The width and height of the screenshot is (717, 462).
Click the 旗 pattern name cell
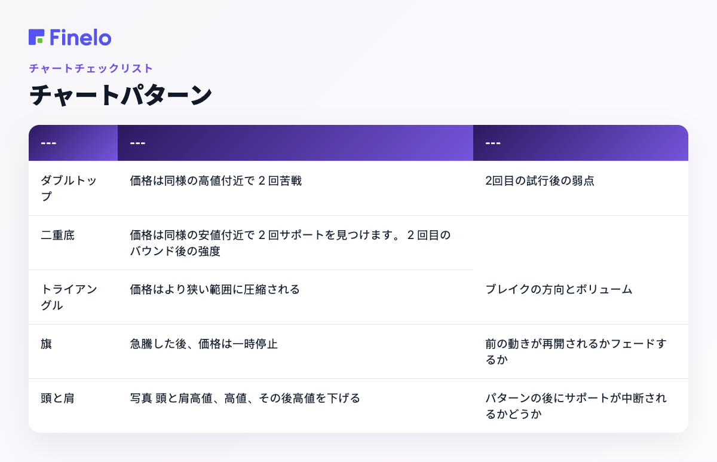[x=73, y=351]
